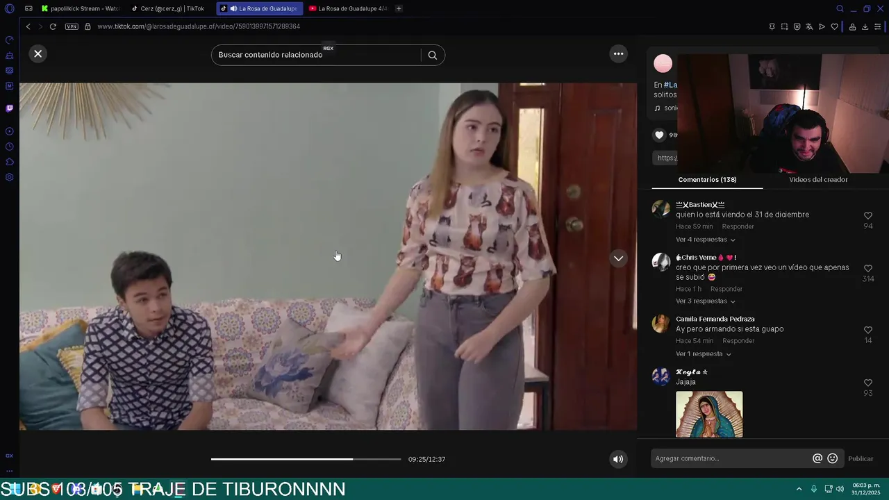Open Bastien's profile avatar

(x=661, y=209)
